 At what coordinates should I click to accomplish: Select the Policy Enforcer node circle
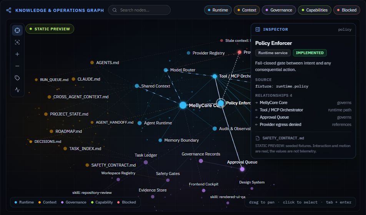coord(221,103)
